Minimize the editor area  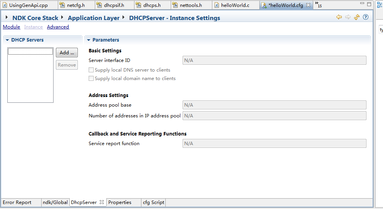click(361, 5)
